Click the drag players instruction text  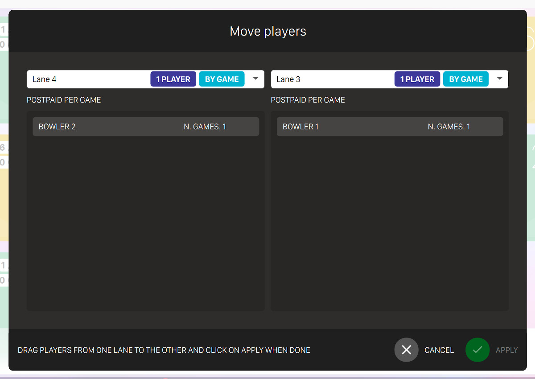pos(164,350)
